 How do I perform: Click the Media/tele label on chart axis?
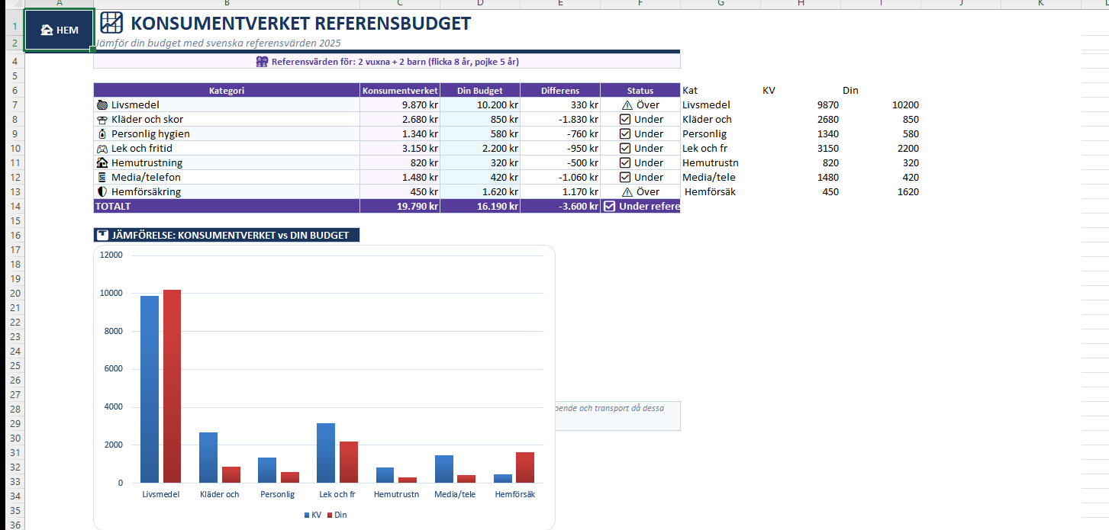click(455, 494)
